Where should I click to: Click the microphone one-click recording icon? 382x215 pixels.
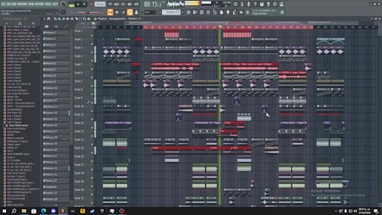point(248,4)
